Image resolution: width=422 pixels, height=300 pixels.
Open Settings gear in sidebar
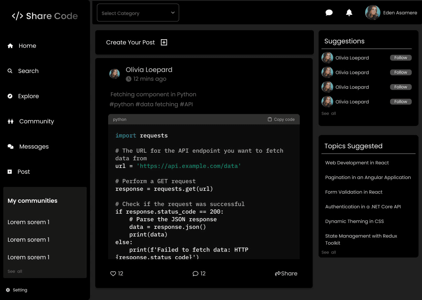tap(8, 290)
